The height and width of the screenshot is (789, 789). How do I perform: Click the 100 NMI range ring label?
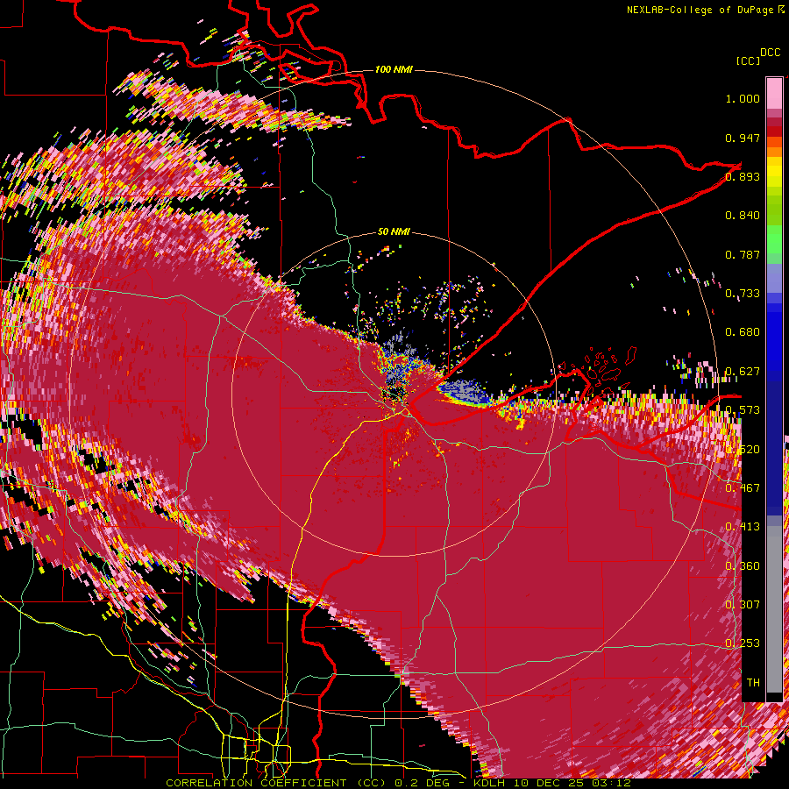tap(394, 69)
